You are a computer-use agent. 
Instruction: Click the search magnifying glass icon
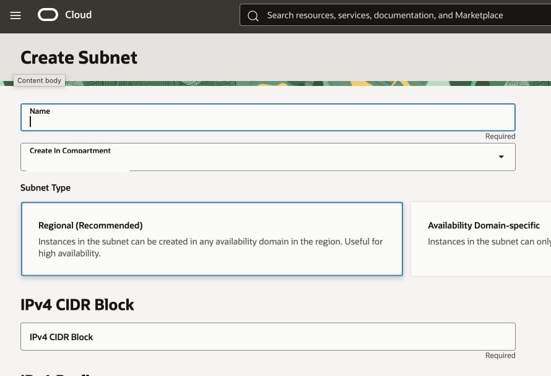(x=253, y=15)
